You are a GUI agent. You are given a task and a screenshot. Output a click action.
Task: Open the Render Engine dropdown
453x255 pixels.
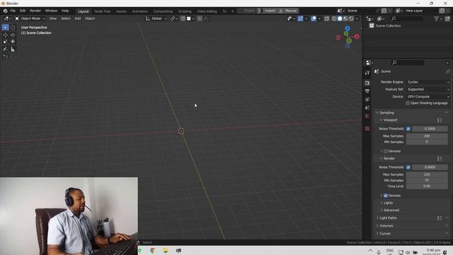pyautogui.click(x=428, y=82)
